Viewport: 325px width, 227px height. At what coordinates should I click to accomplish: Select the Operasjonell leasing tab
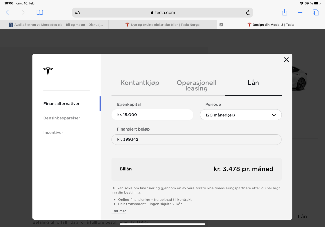click(x=197, y=86)
